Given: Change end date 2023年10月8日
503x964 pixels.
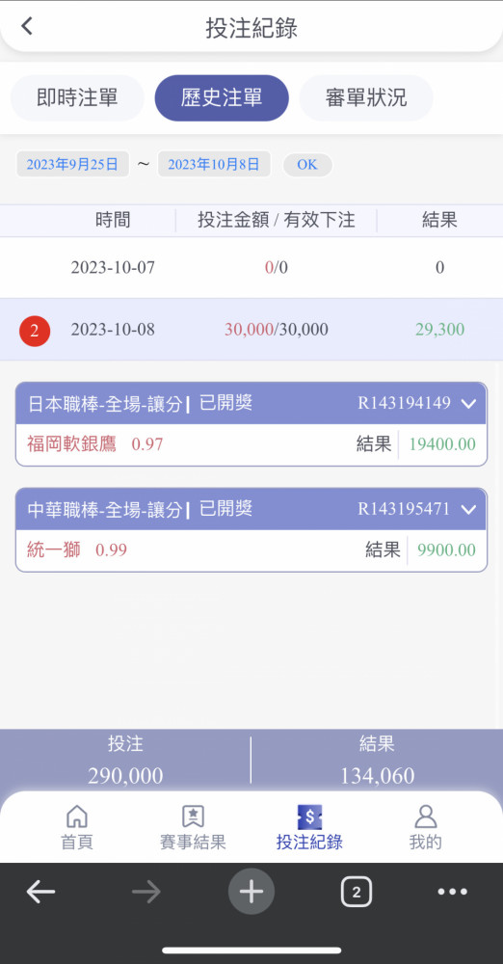Looking at the screenshot, I should coord(214,164).
